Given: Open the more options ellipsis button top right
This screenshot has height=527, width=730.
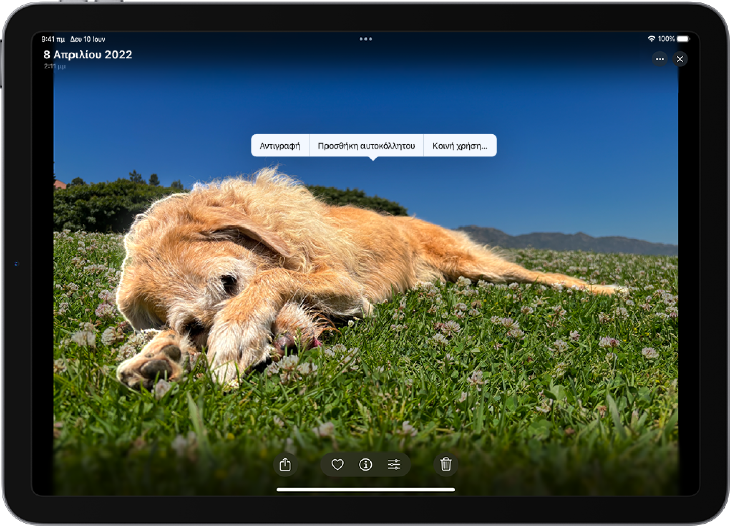Looking at the screenshot, I should [x=660, y=59].
